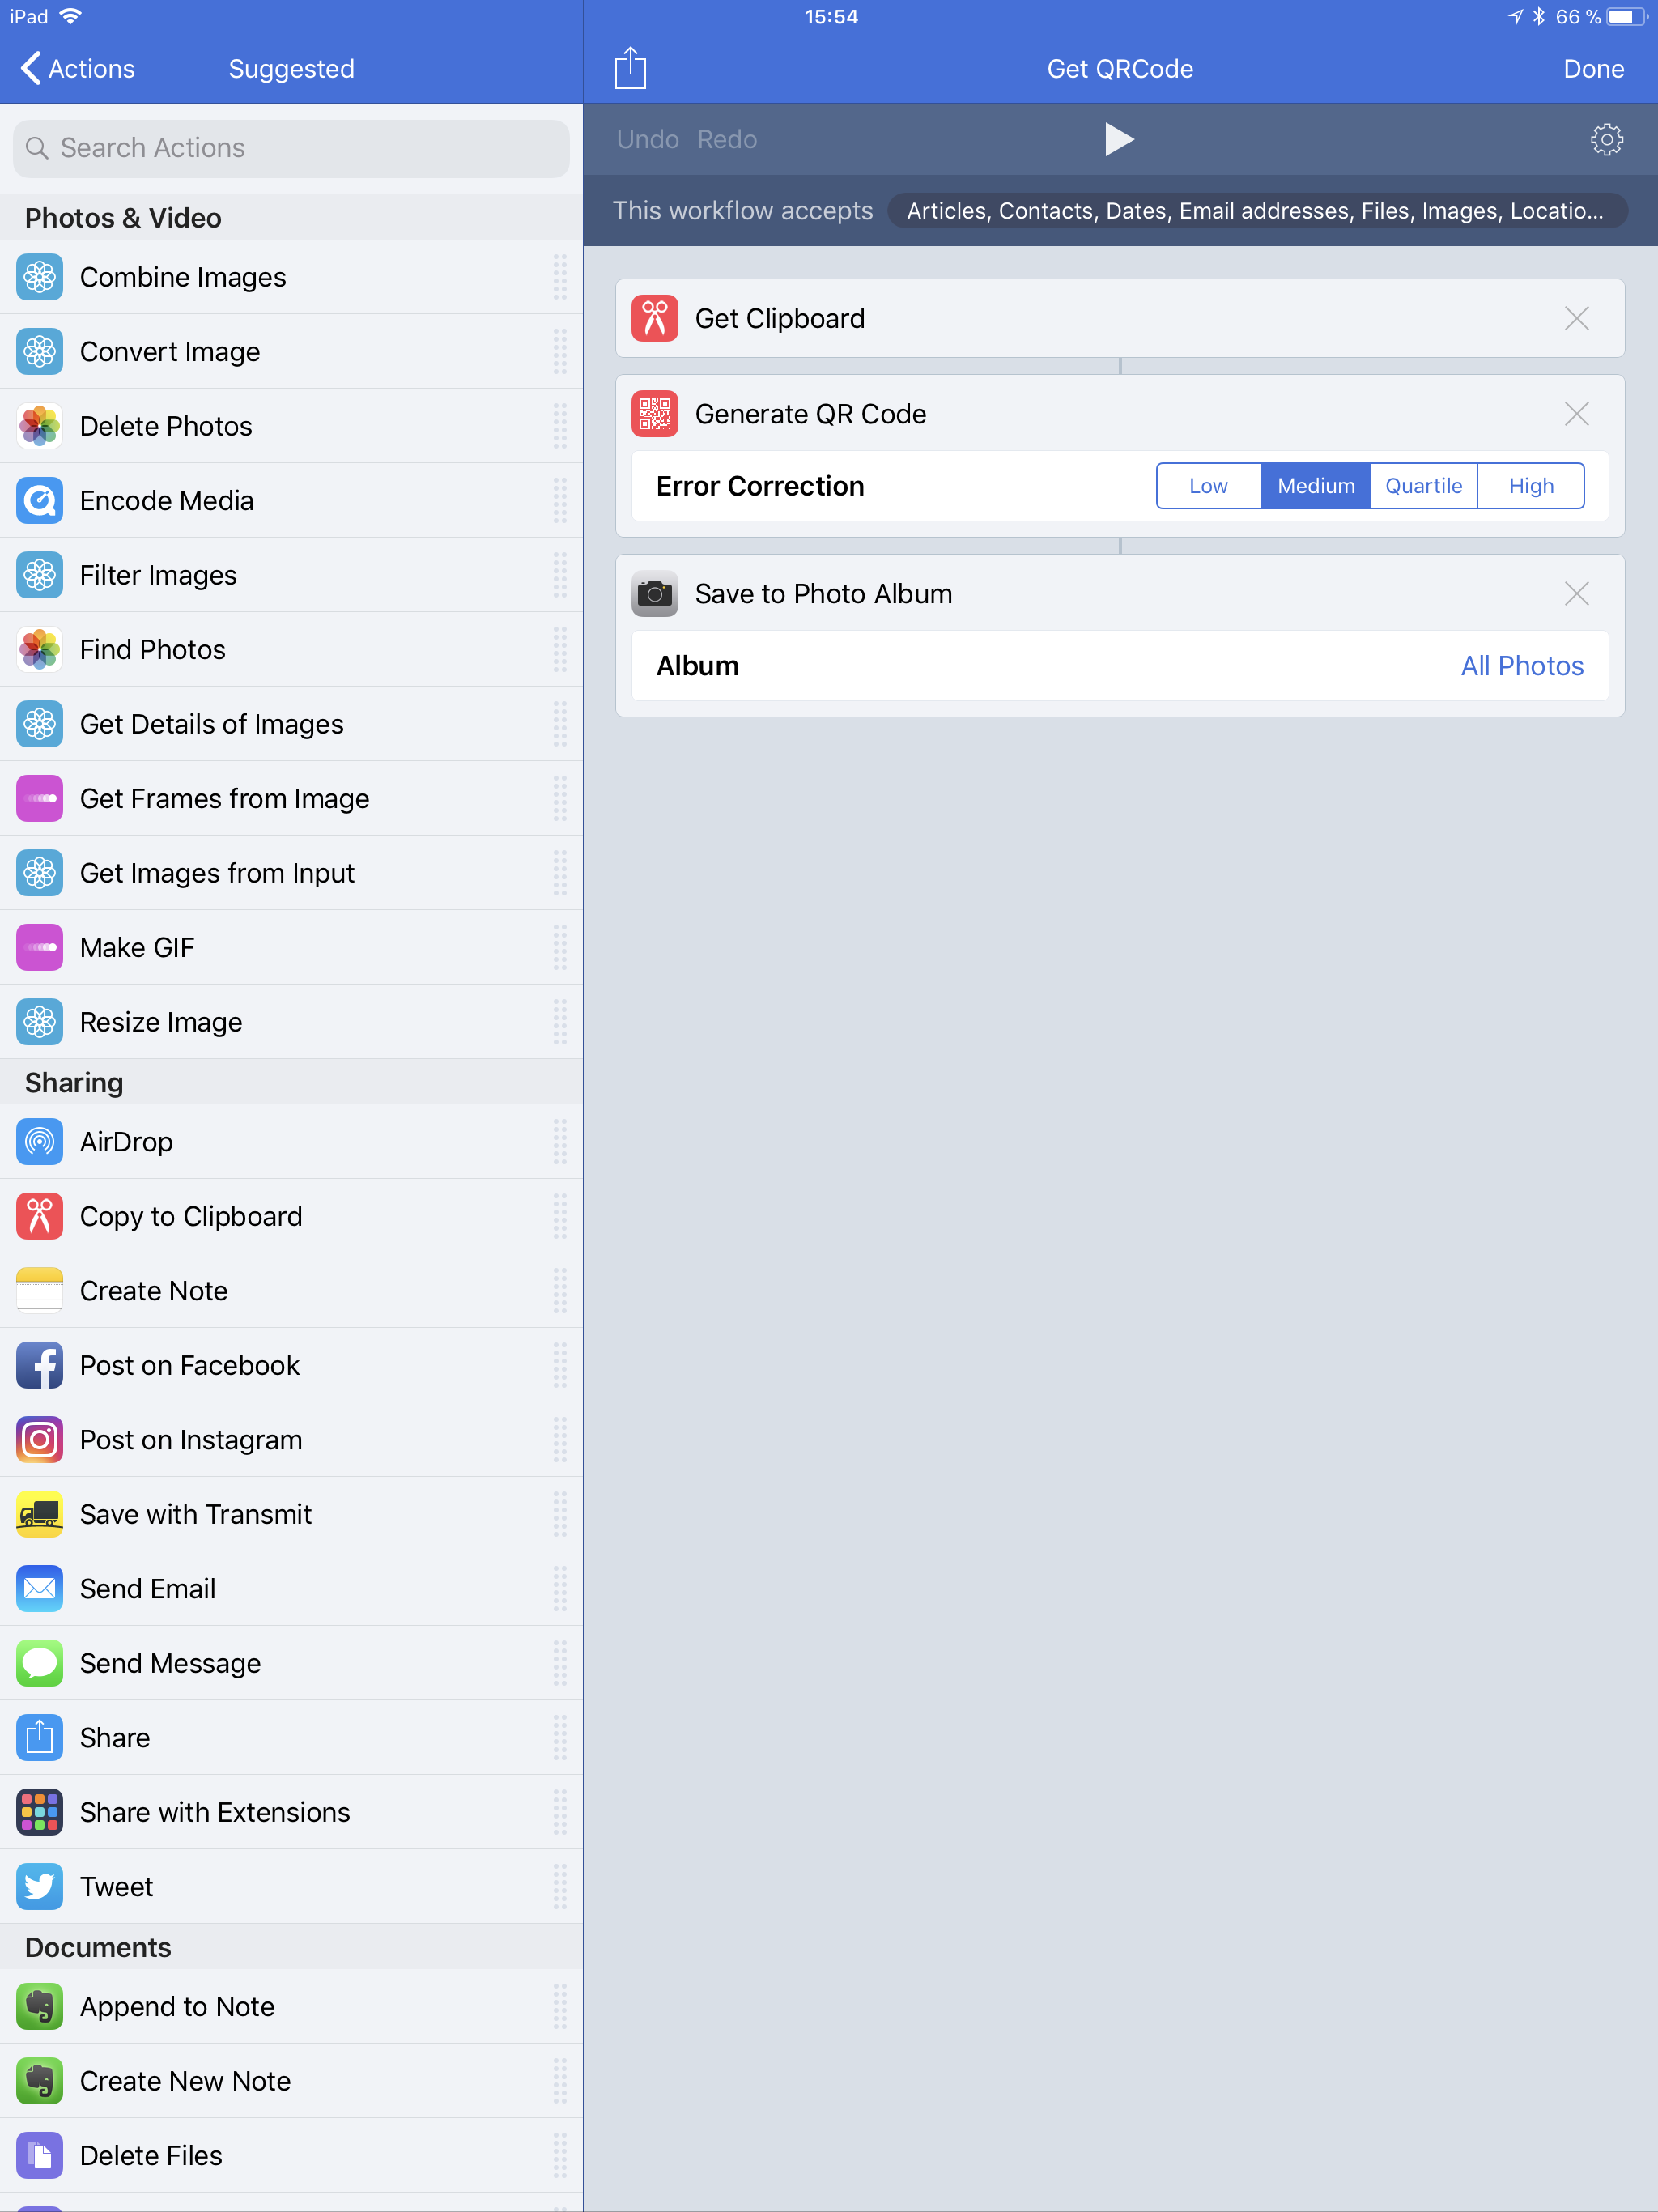Viewport: 1658px width, 2212px height.
Task: Select the AirDrop action icon
Action: point(40,1141)
